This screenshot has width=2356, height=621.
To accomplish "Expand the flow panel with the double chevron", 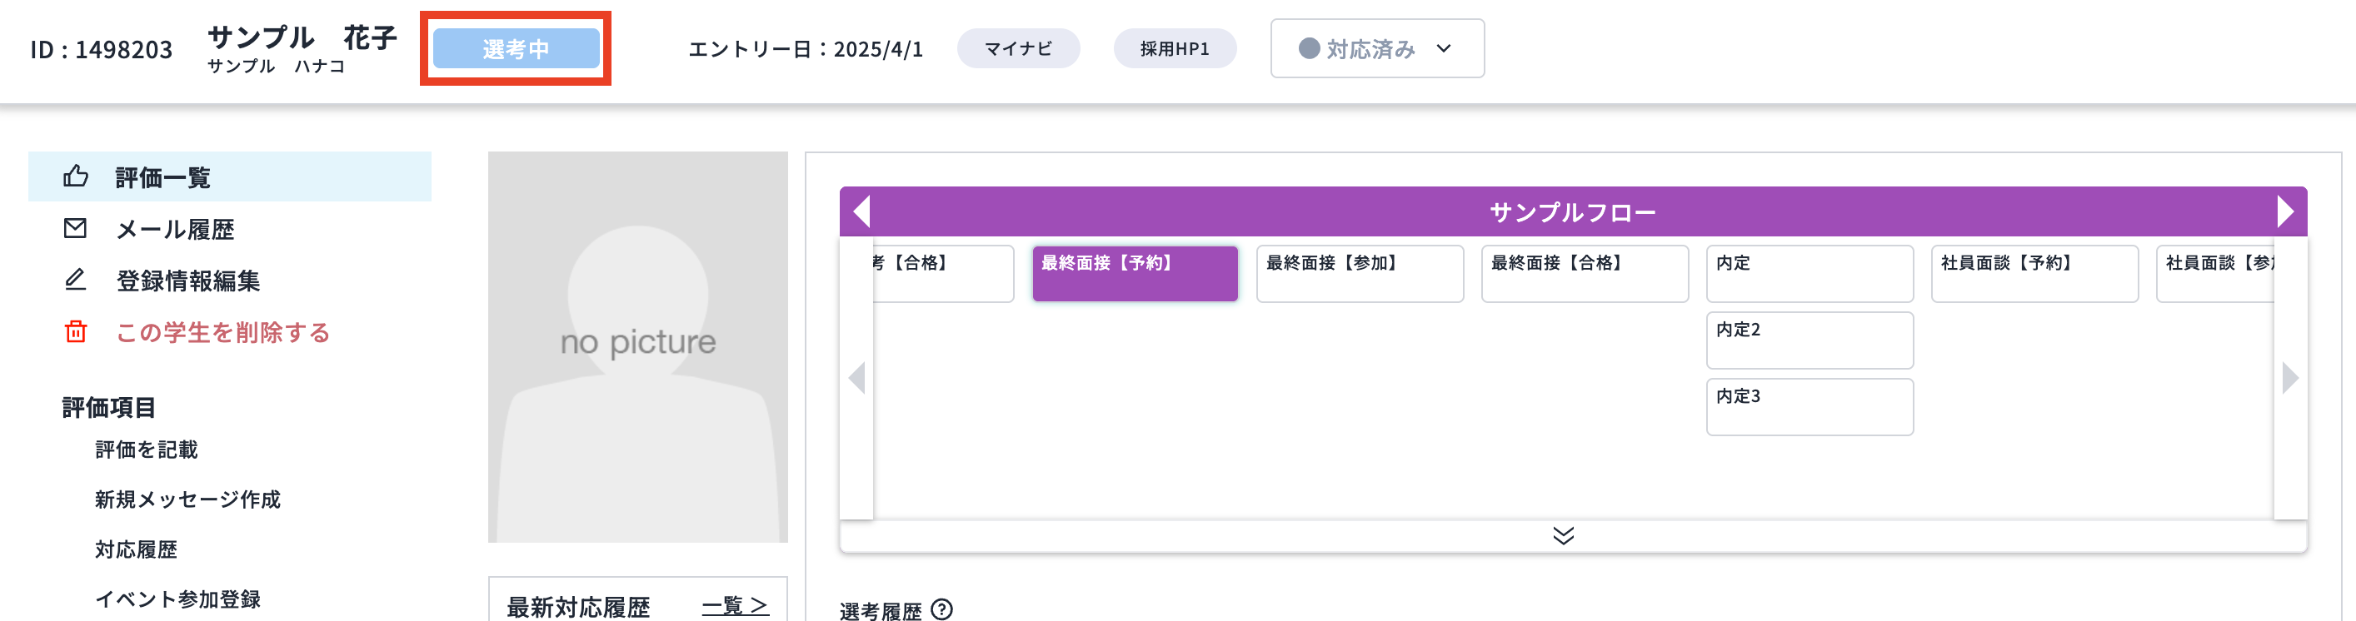I will (x=1563, y=535).
